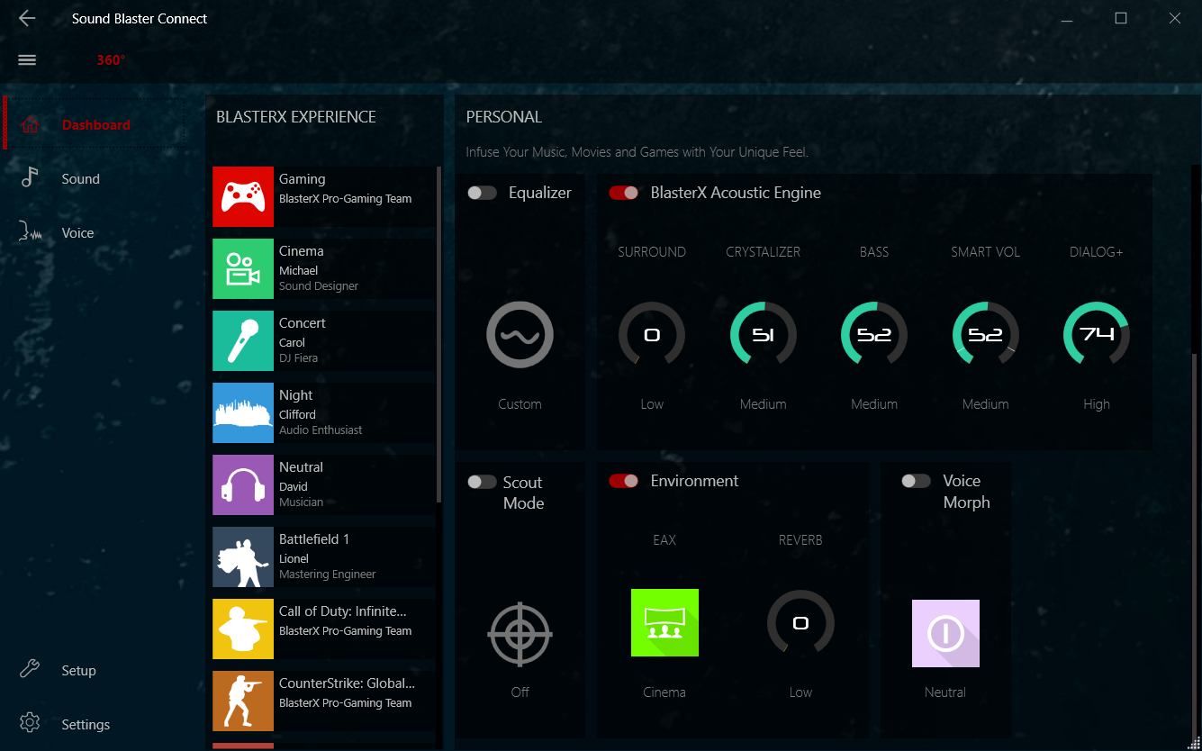This screenshot has width=1202, height=751.
Task: Click the Cinema label under EAX
Action: pos(664,692)
